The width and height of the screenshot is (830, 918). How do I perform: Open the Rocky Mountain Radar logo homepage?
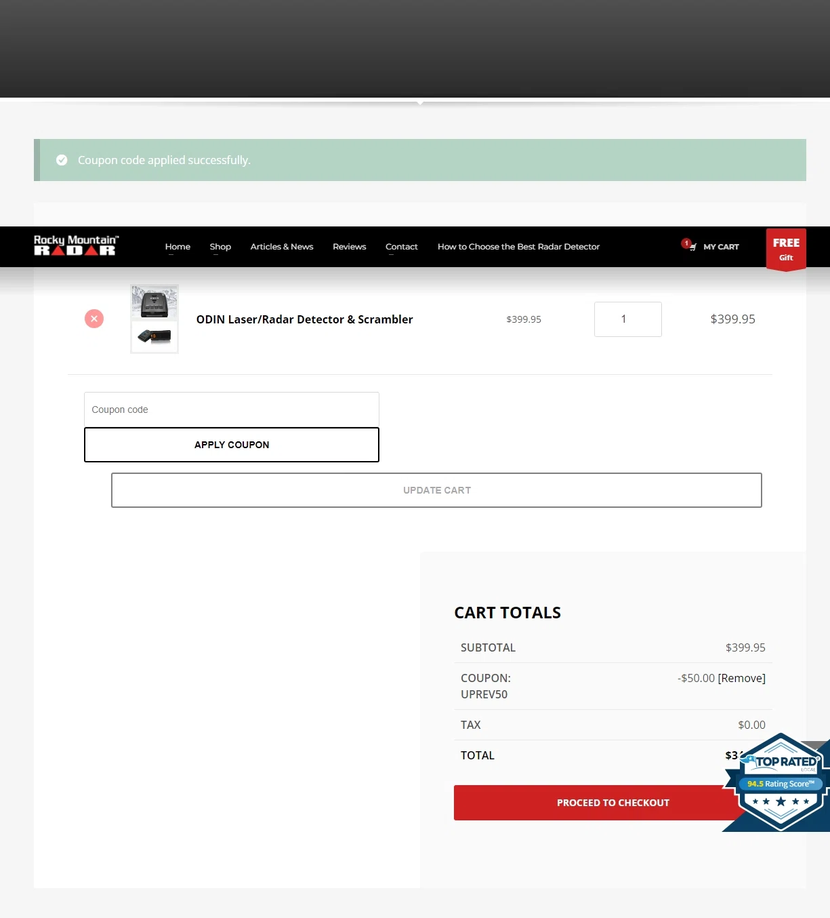76,245
